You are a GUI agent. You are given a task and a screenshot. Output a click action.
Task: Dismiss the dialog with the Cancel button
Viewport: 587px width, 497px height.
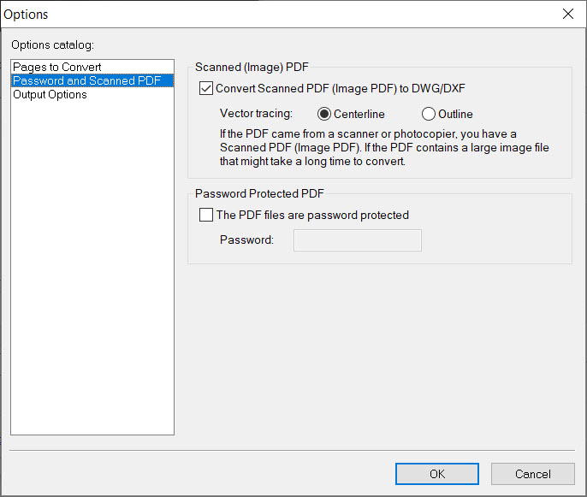tap(533, 474)
